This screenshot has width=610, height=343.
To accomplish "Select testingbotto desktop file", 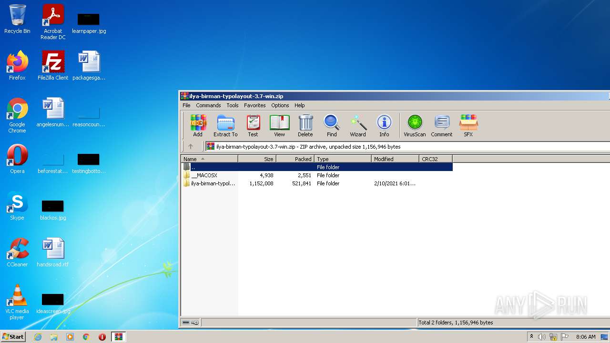I will tap(89, 163).
